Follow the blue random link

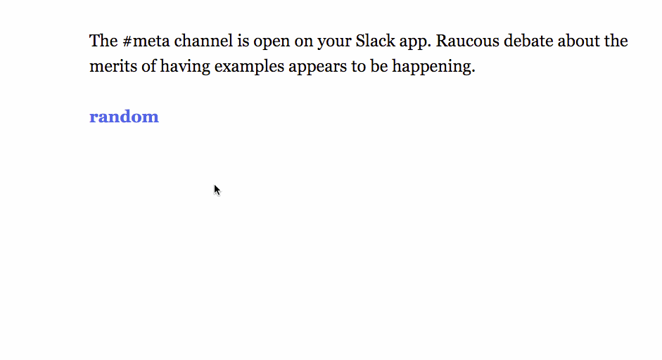[124, 117]
